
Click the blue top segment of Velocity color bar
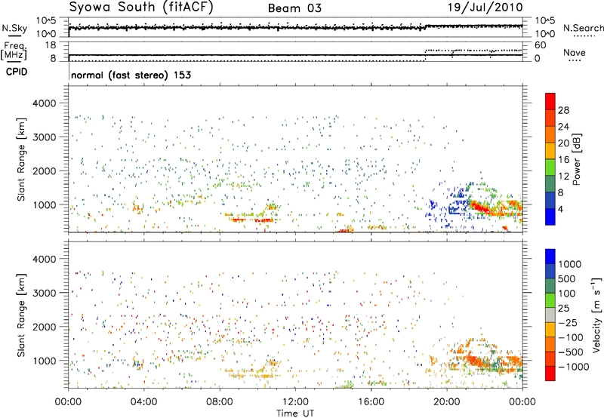coord(550,257)
